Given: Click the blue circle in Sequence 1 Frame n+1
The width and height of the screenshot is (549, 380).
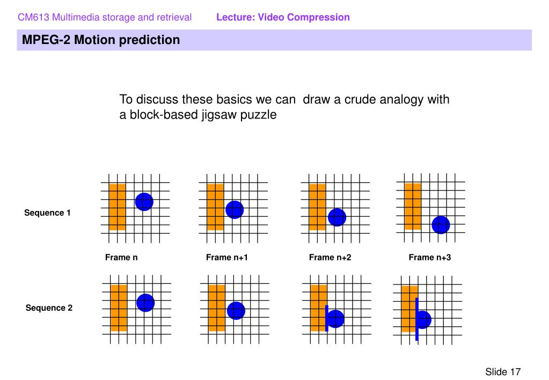Looking at the screenshot, I should point(235,210).
